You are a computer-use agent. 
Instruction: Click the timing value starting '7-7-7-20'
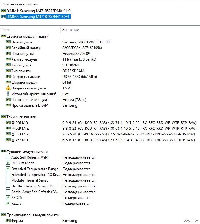128,134
